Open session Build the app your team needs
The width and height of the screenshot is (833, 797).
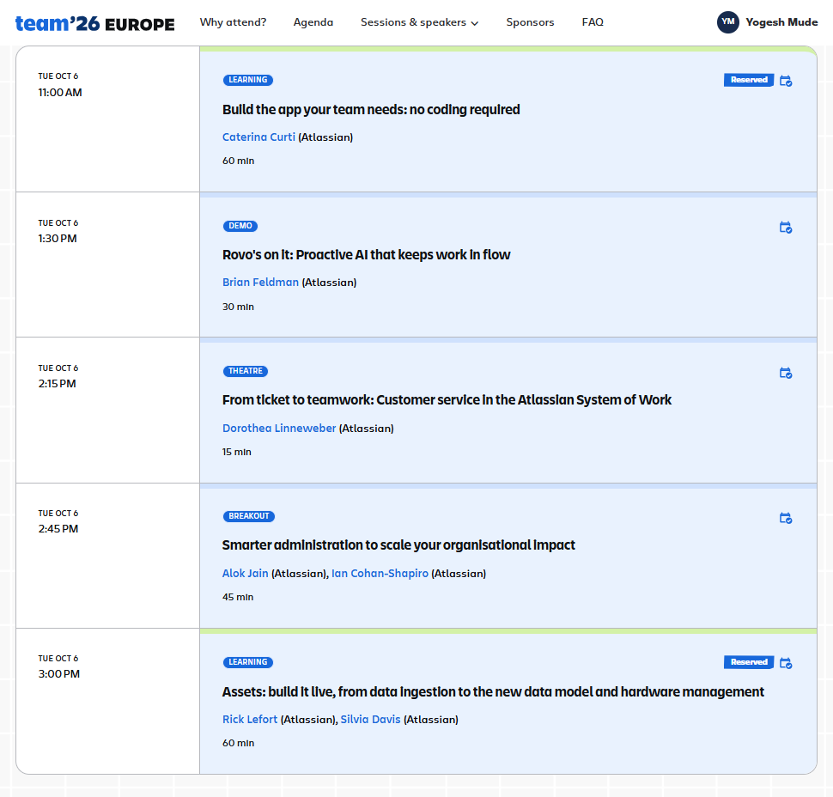pos(371,109)
